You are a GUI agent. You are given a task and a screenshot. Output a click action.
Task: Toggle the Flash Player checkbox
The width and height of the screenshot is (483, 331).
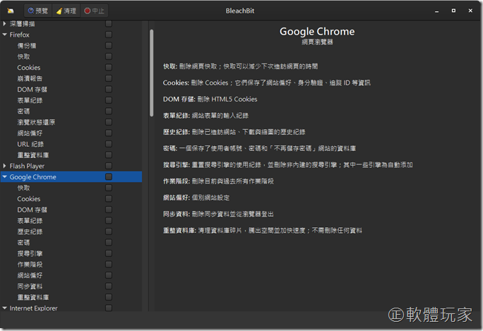[109, 166]
